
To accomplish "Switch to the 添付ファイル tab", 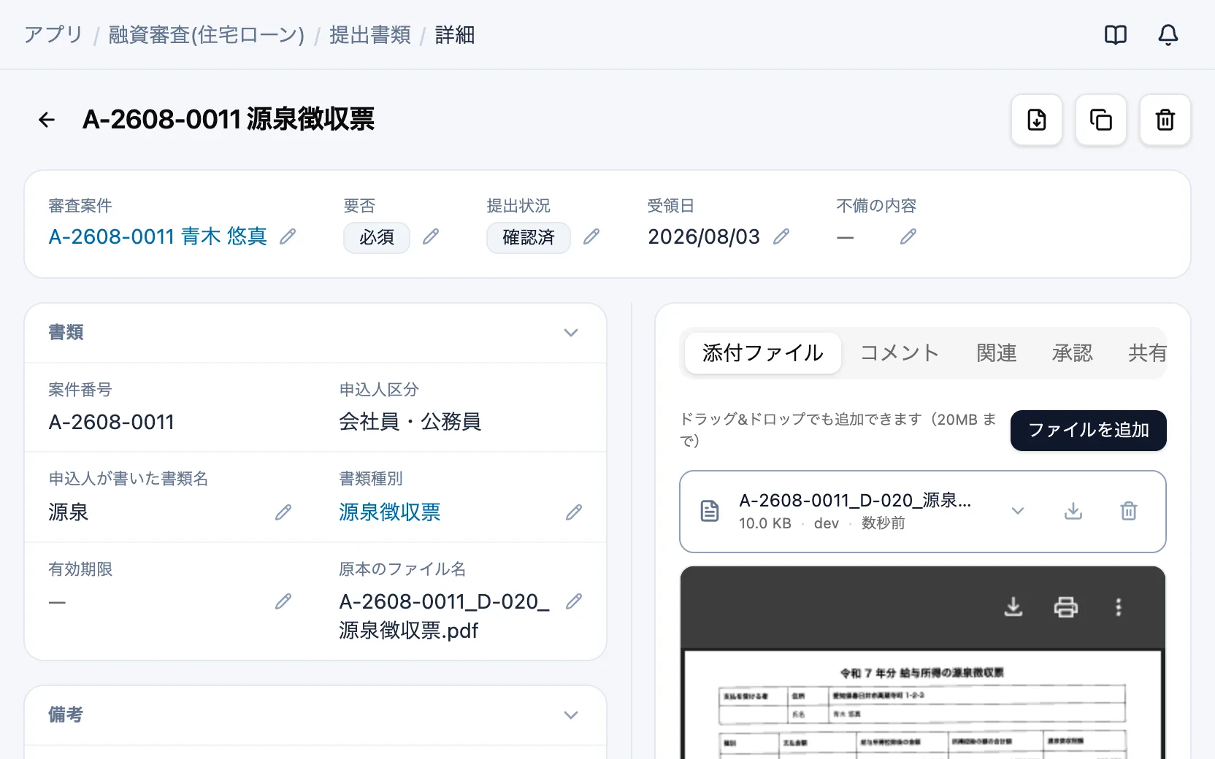I will pos(763,353).
